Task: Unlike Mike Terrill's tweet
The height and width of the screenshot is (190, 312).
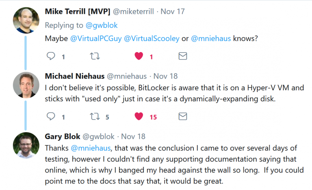Action: pyautogui.click(x=139, y=56)
